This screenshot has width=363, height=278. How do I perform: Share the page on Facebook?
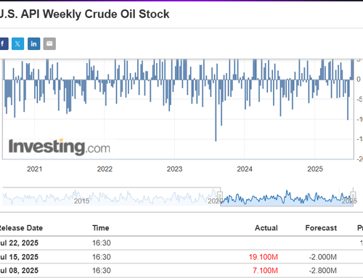pos(4,43)
